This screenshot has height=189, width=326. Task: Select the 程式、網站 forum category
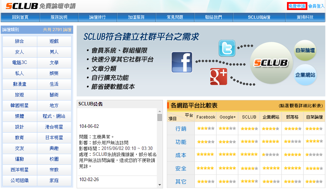coord(54,116)
